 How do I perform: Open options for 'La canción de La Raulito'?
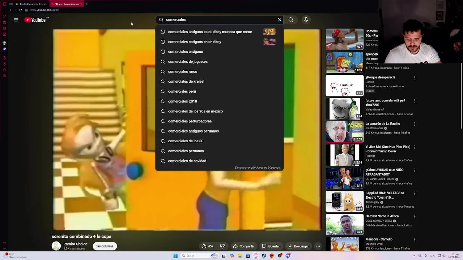(x=415, y=124)
